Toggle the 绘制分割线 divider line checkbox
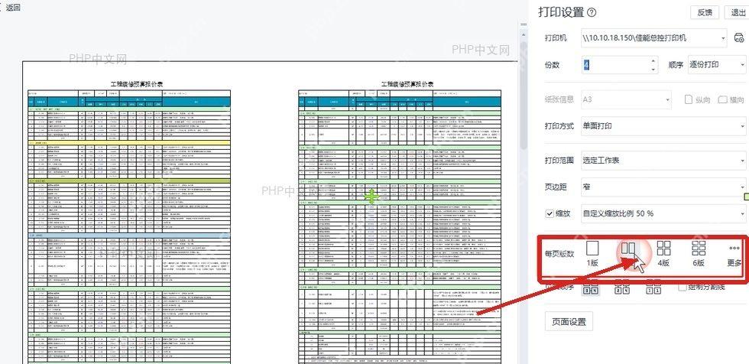This screenshot has height=364, width=749. pyautogui.click(x=682, y=287)
